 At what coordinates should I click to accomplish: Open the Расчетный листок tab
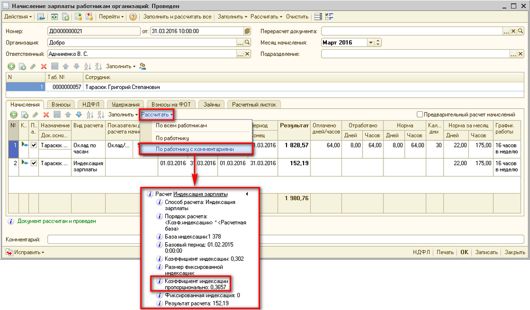(x=254, y=105)
